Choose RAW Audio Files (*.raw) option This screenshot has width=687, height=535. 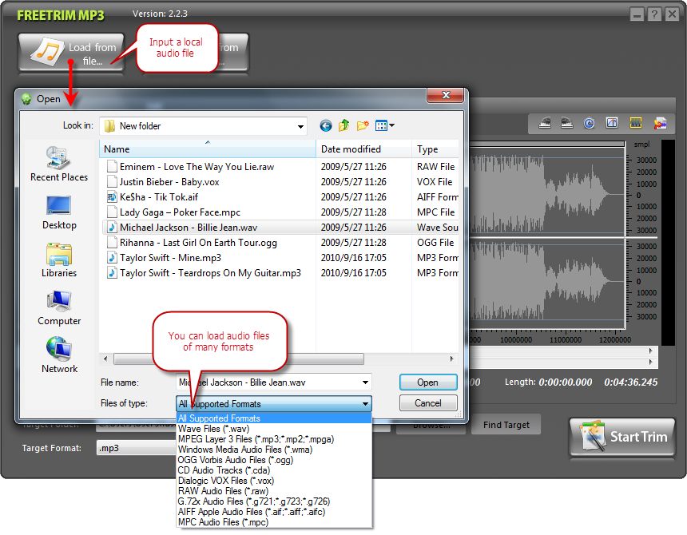[x=274, y=491]
